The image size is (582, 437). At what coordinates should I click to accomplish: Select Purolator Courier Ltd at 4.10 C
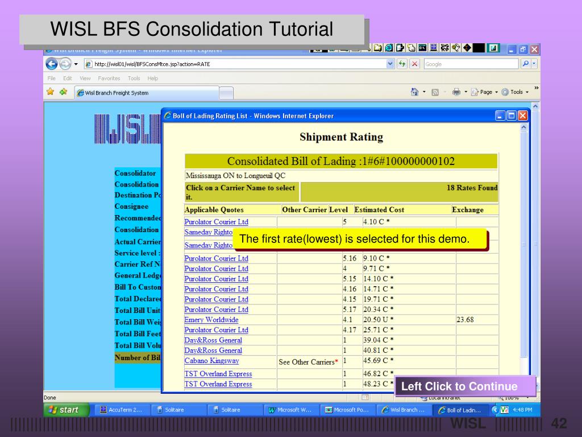point(216,222)
